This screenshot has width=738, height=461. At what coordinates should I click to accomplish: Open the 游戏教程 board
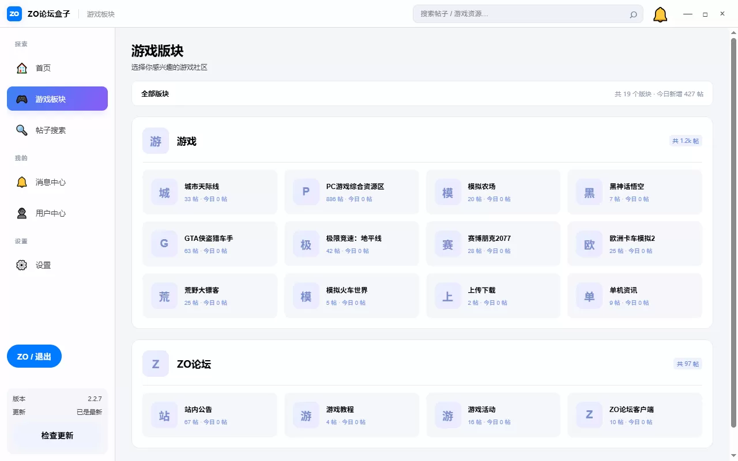pyautogui.click(x=352, y=415)
